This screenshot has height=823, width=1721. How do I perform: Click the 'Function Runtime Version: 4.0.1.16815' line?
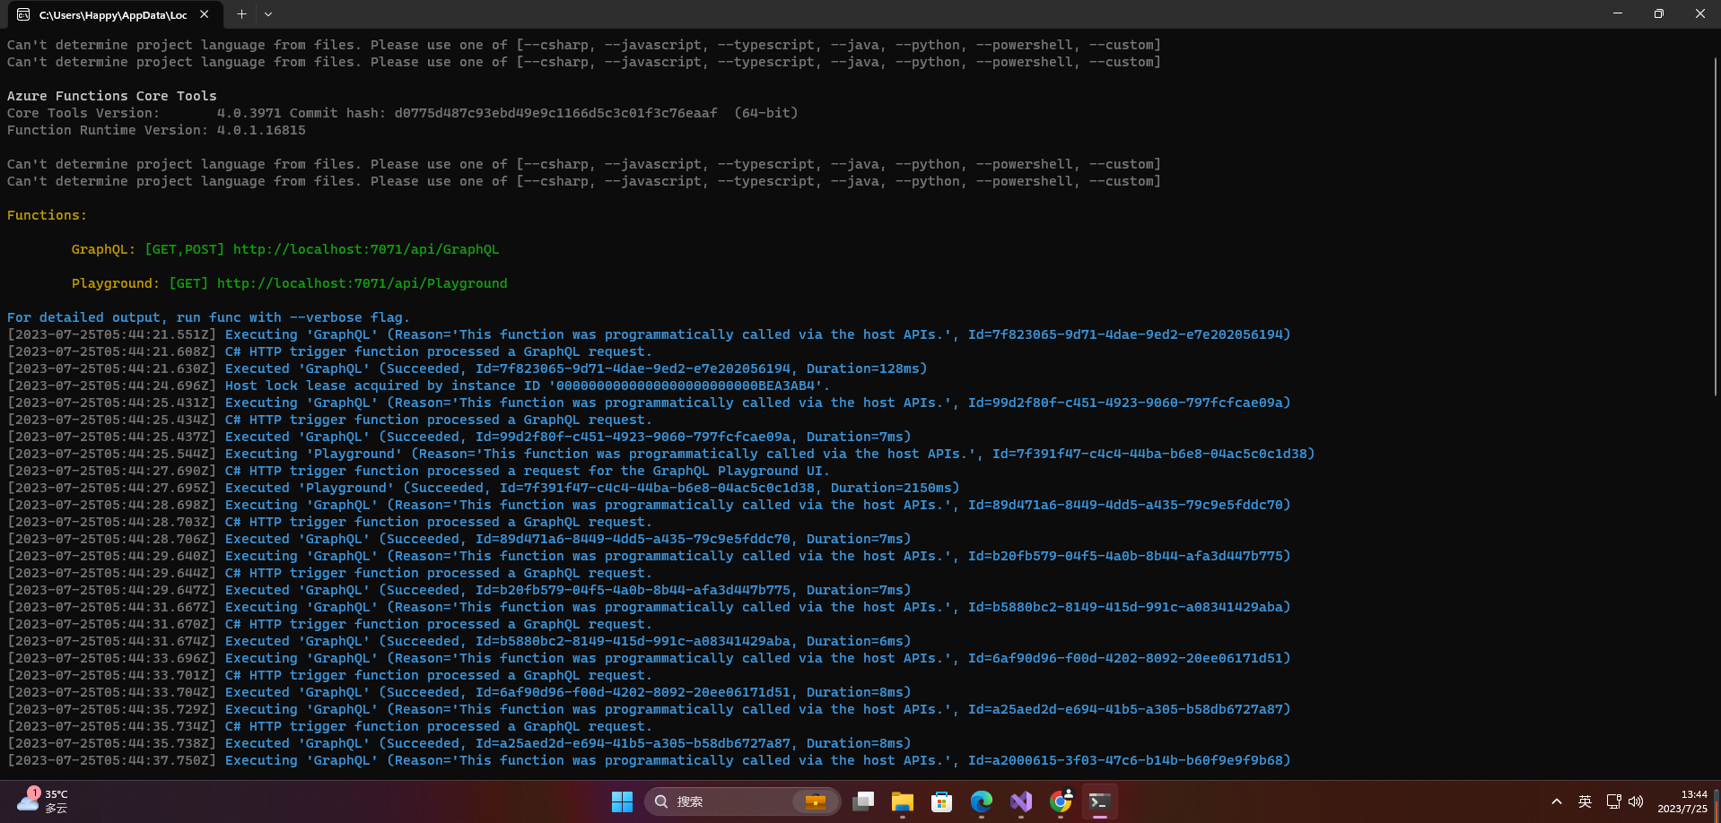[x=156, y=130]
